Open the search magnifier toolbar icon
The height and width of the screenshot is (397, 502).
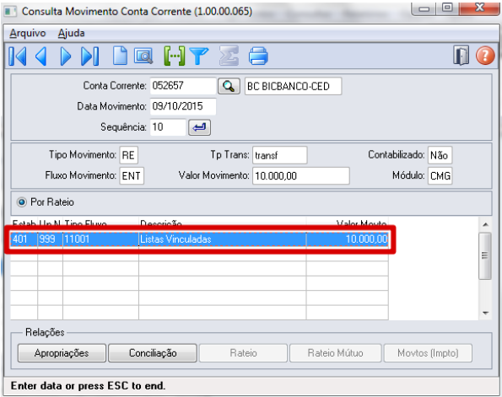(143, 56)
